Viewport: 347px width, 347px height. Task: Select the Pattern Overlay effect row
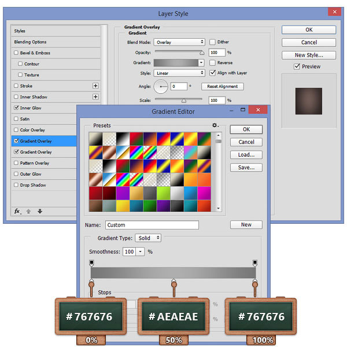pos(44,163)
